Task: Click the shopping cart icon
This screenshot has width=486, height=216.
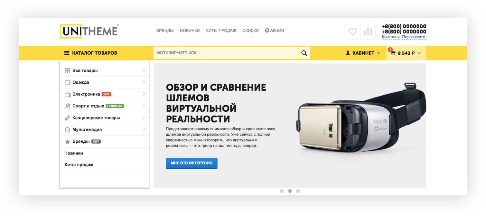Action: point(393,53)
